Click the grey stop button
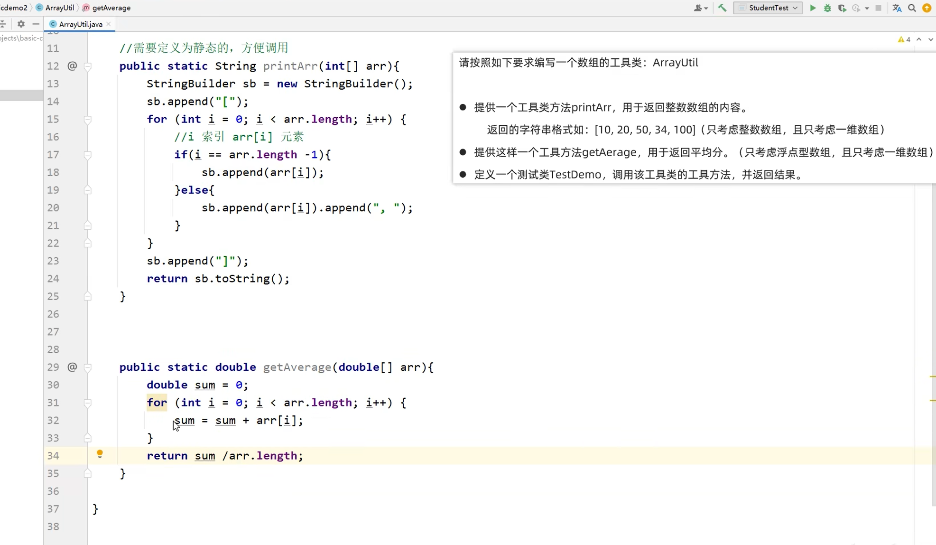This screenshot has height=545, width=936. [x=879, y=8]
